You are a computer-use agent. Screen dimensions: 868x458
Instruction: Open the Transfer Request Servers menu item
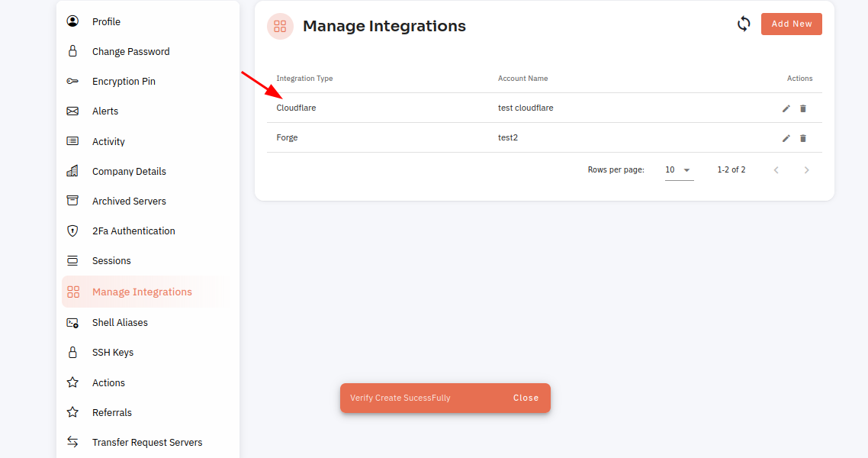coord(147,443)
